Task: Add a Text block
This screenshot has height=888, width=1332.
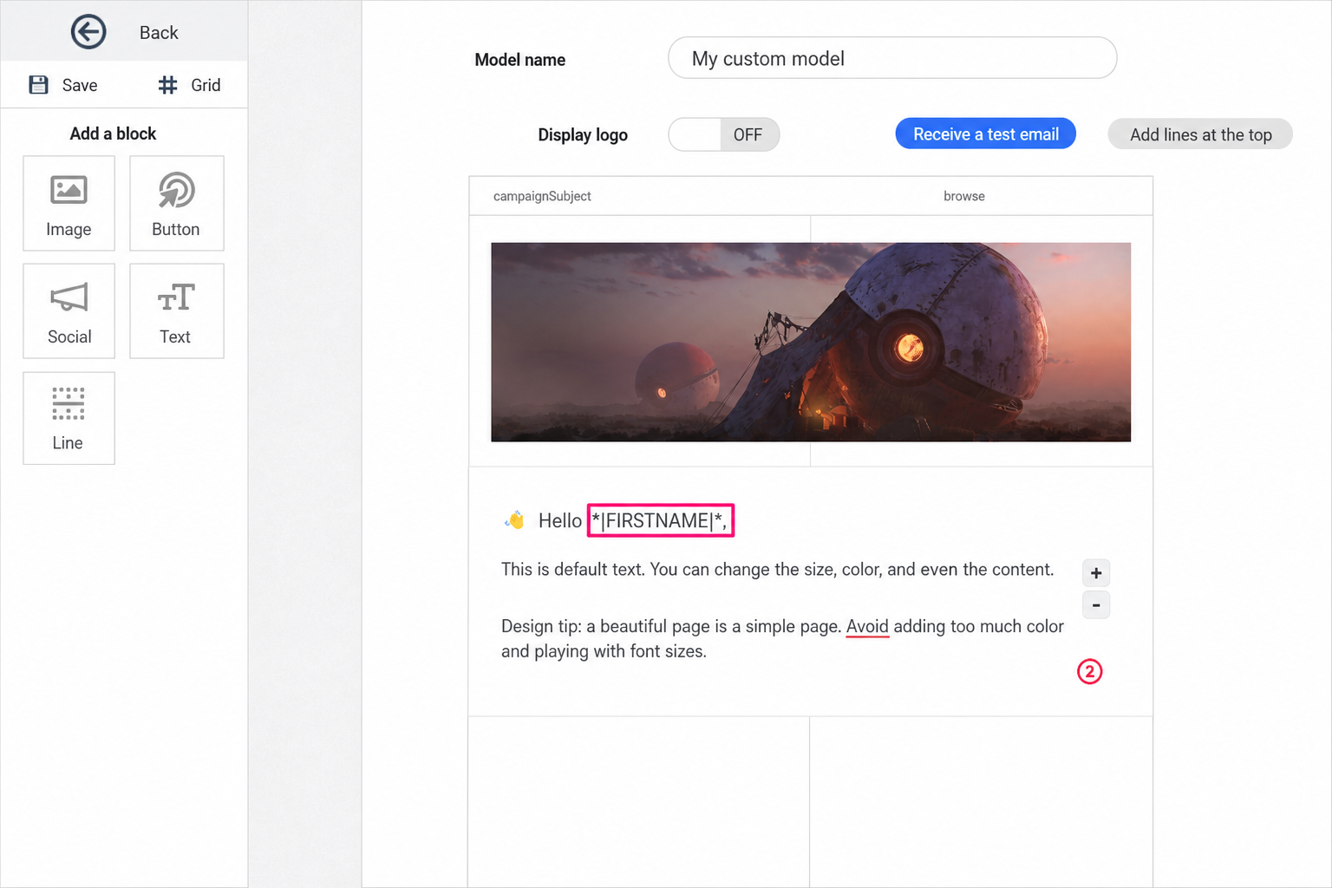Action: coord(177,311)
